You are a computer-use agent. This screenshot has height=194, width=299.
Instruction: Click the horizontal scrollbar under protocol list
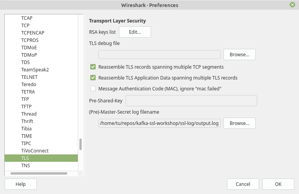pyautogui.click(x=39, y=173)
